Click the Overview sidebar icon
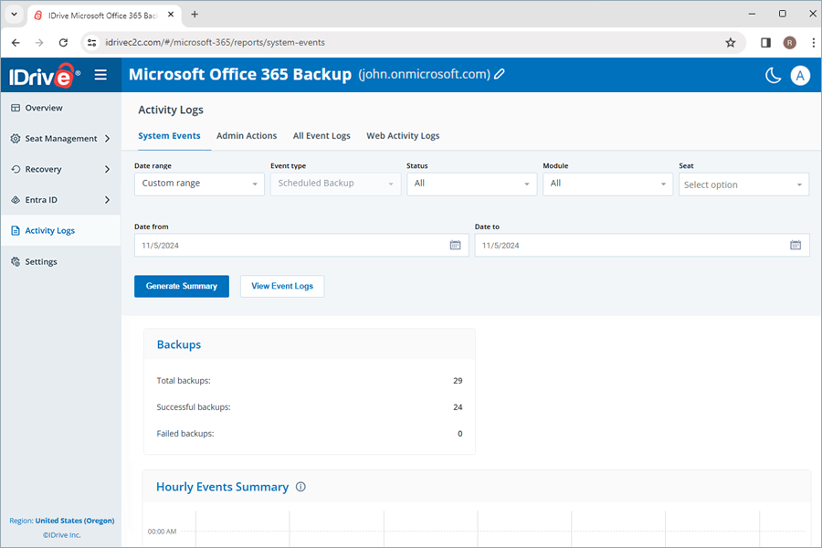This screenshot has height=548, width=822. (16, 108)
